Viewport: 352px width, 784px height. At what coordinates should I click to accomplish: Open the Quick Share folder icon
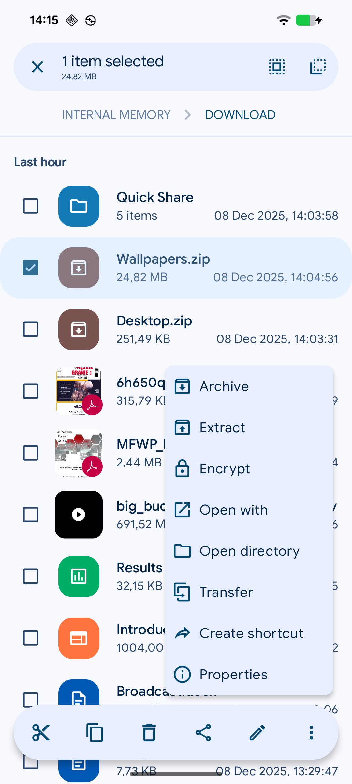point(79,206)
